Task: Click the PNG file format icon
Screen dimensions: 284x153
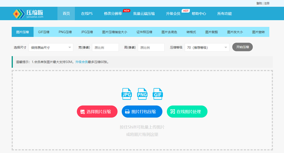Action: [x=142, y=94]
